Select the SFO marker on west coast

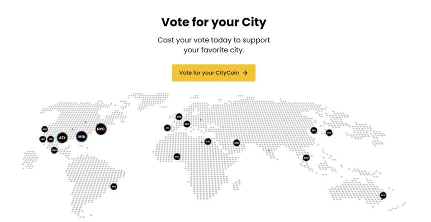point(44,129)
